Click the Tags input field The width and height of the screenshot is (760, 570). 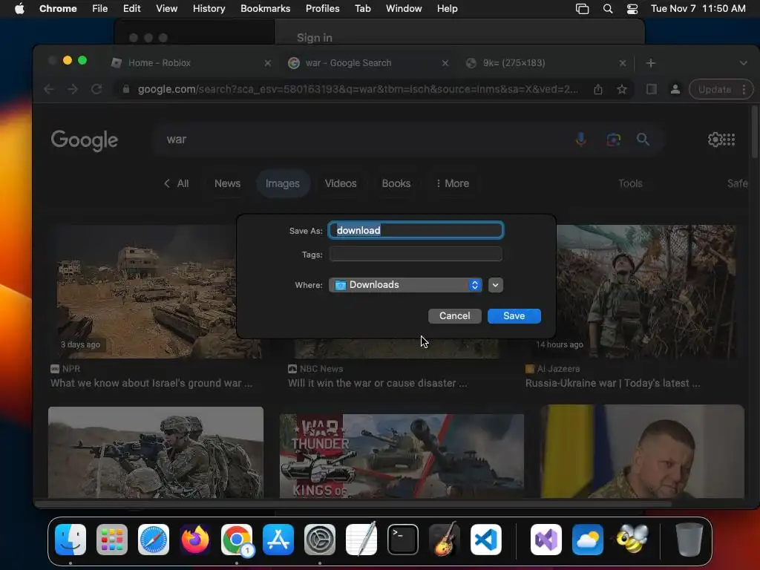click(x=416, y=254)
